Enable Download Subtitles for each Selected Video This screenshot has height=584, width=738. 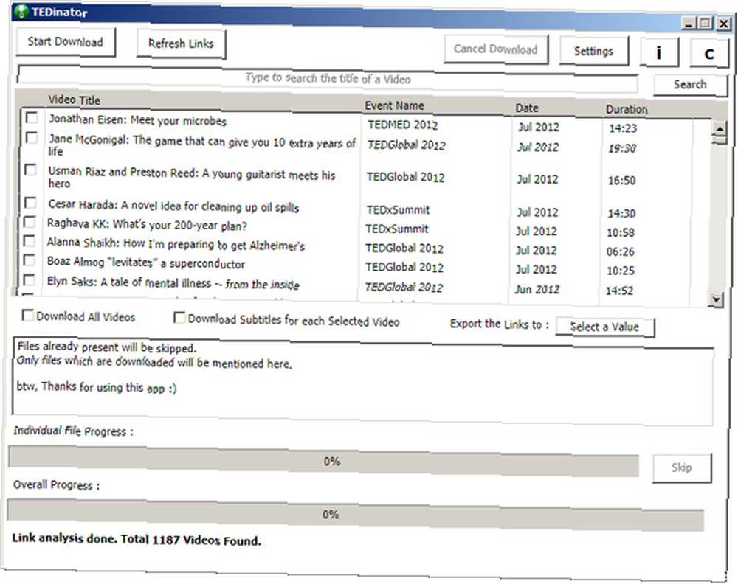(x=179, y=318)
